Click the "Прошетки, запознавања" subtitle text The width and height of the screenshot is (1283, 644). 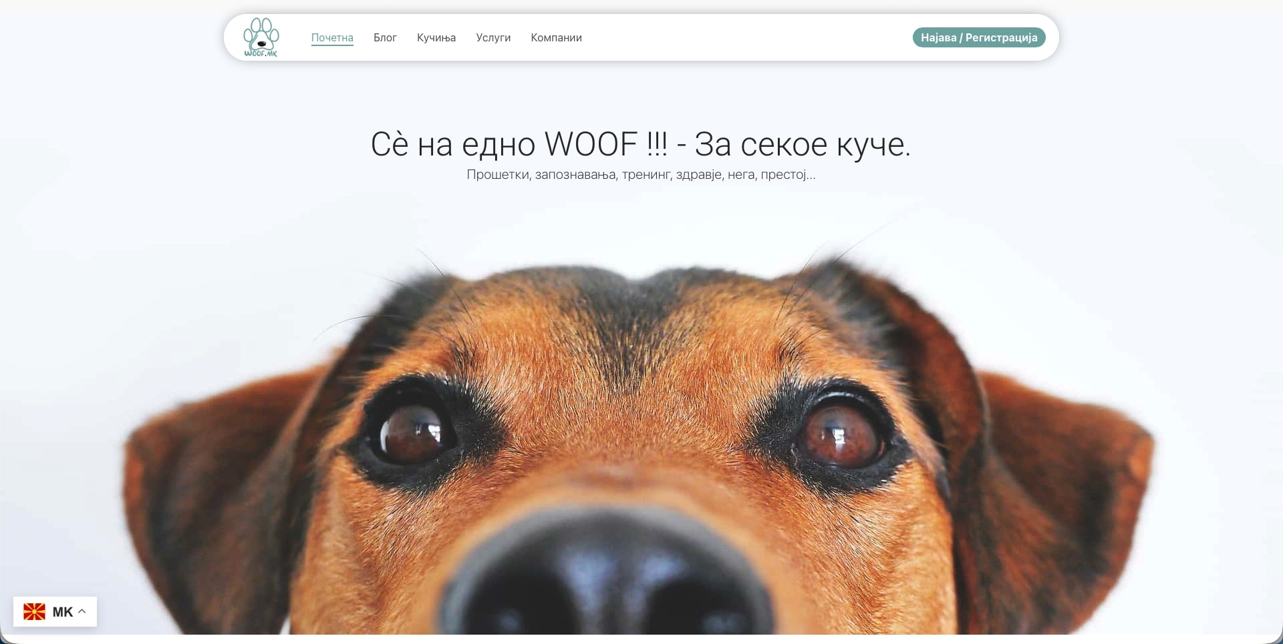pyautogui.click(x=640, y=175)
